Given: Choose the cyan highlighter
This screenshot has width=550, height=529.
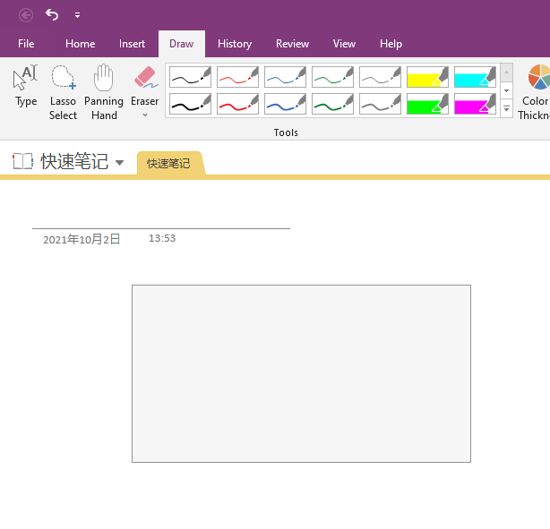Looking at the screenshot, I should 475,77.
